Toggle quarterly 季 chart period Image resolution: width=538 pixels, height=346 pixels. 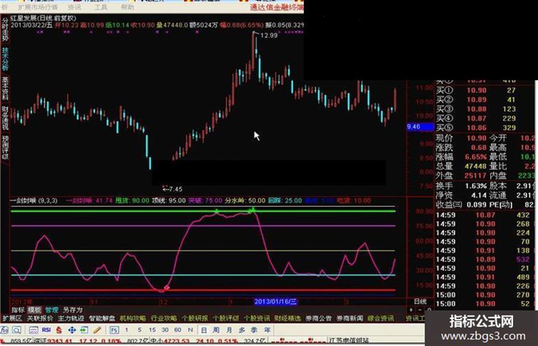coord(254,330)
